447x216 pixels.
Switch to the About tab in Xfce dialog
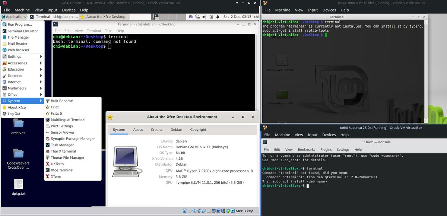tap(138, 130)
